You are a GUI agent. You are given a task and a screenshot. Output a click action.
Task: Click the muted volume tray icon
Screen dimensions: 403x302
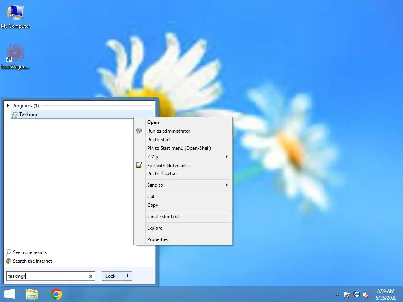[x=366, y=295]
